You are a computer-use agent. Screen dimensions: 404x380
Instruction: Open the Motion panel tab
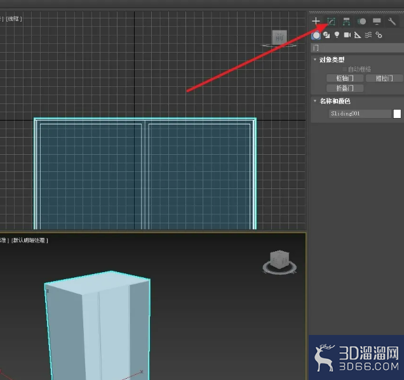point(361,22)
